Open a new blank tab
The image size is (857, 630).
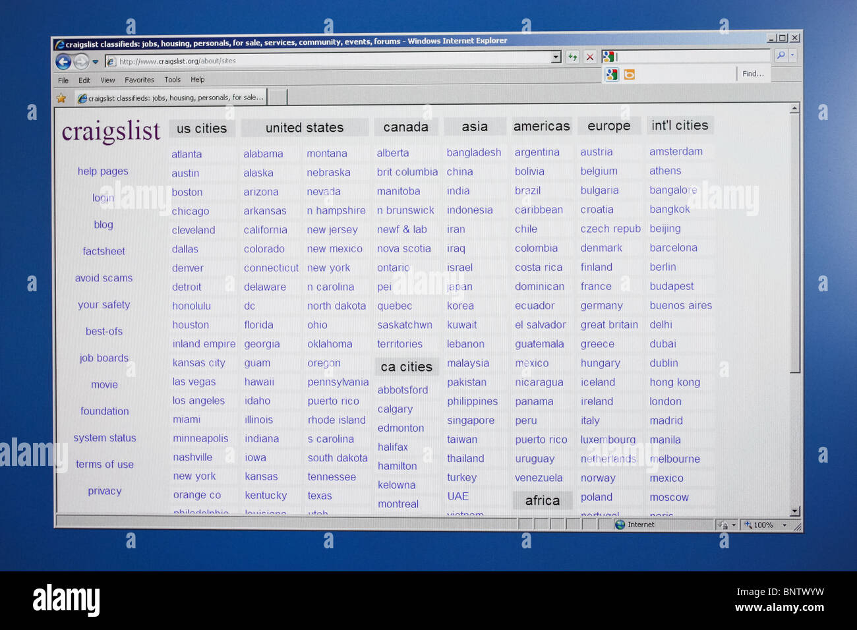click(x=277, y=97)
